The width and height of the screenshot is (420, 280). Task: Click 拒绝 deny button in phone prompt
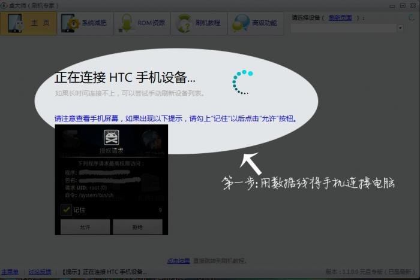(x=137, y=227)
